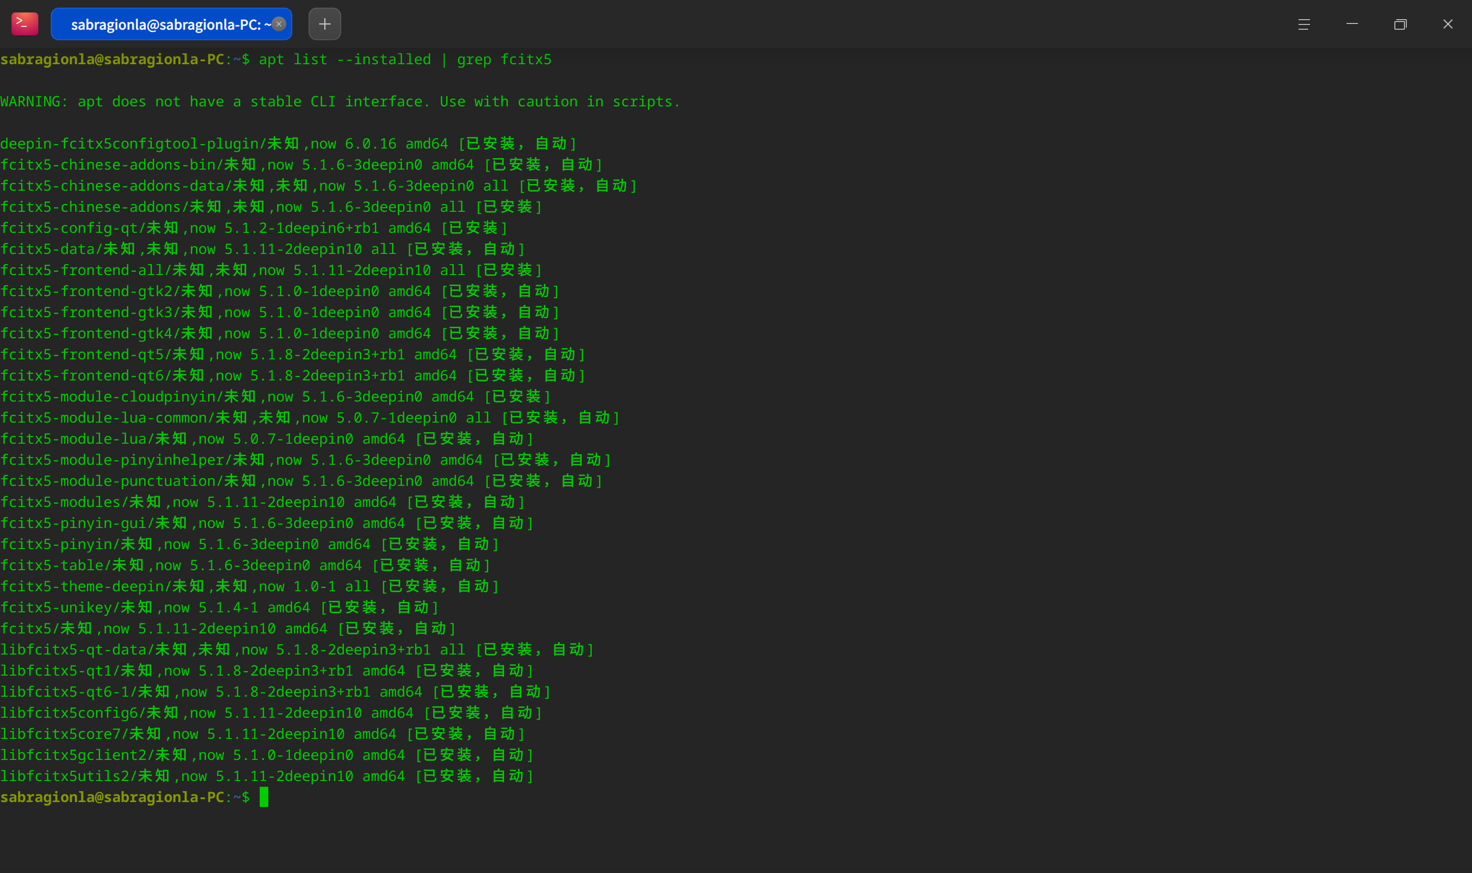Close the sabragionla@sabragionla-PC tab
Screen dimensions: 1472x873
click(x=279, y=24)
